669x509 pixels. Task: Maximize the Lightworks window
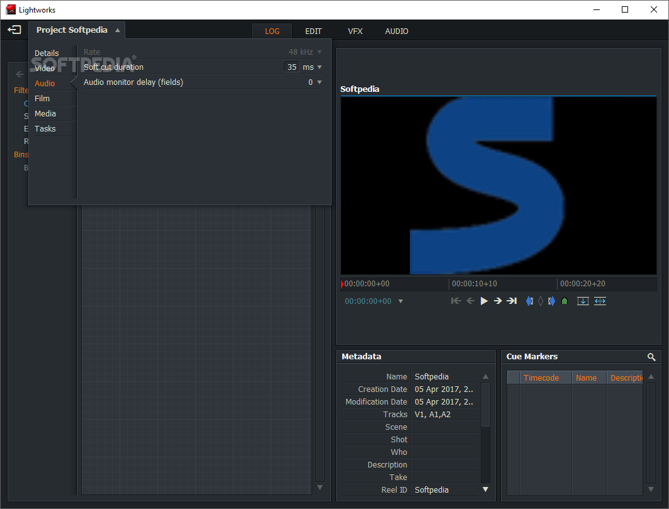point(624,9)
